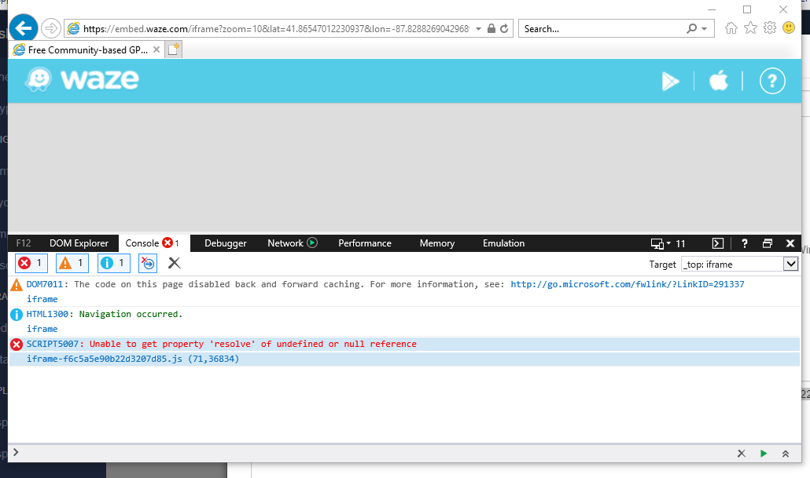
Task: Open the Tools gear menu
Action: pos(770,27)
